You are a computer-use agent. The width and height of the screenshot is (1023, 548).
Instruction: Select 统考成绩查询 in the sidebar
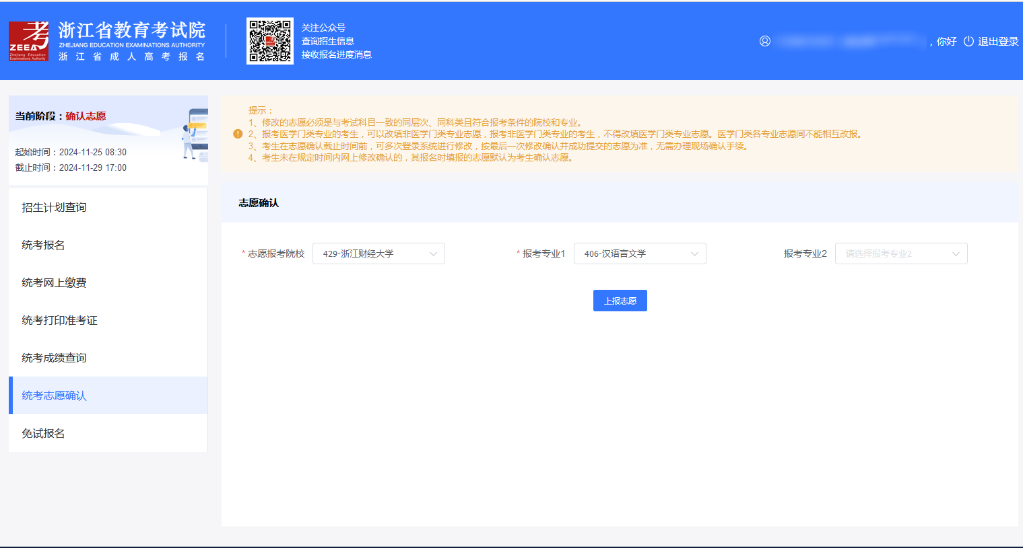pos(54,358)
